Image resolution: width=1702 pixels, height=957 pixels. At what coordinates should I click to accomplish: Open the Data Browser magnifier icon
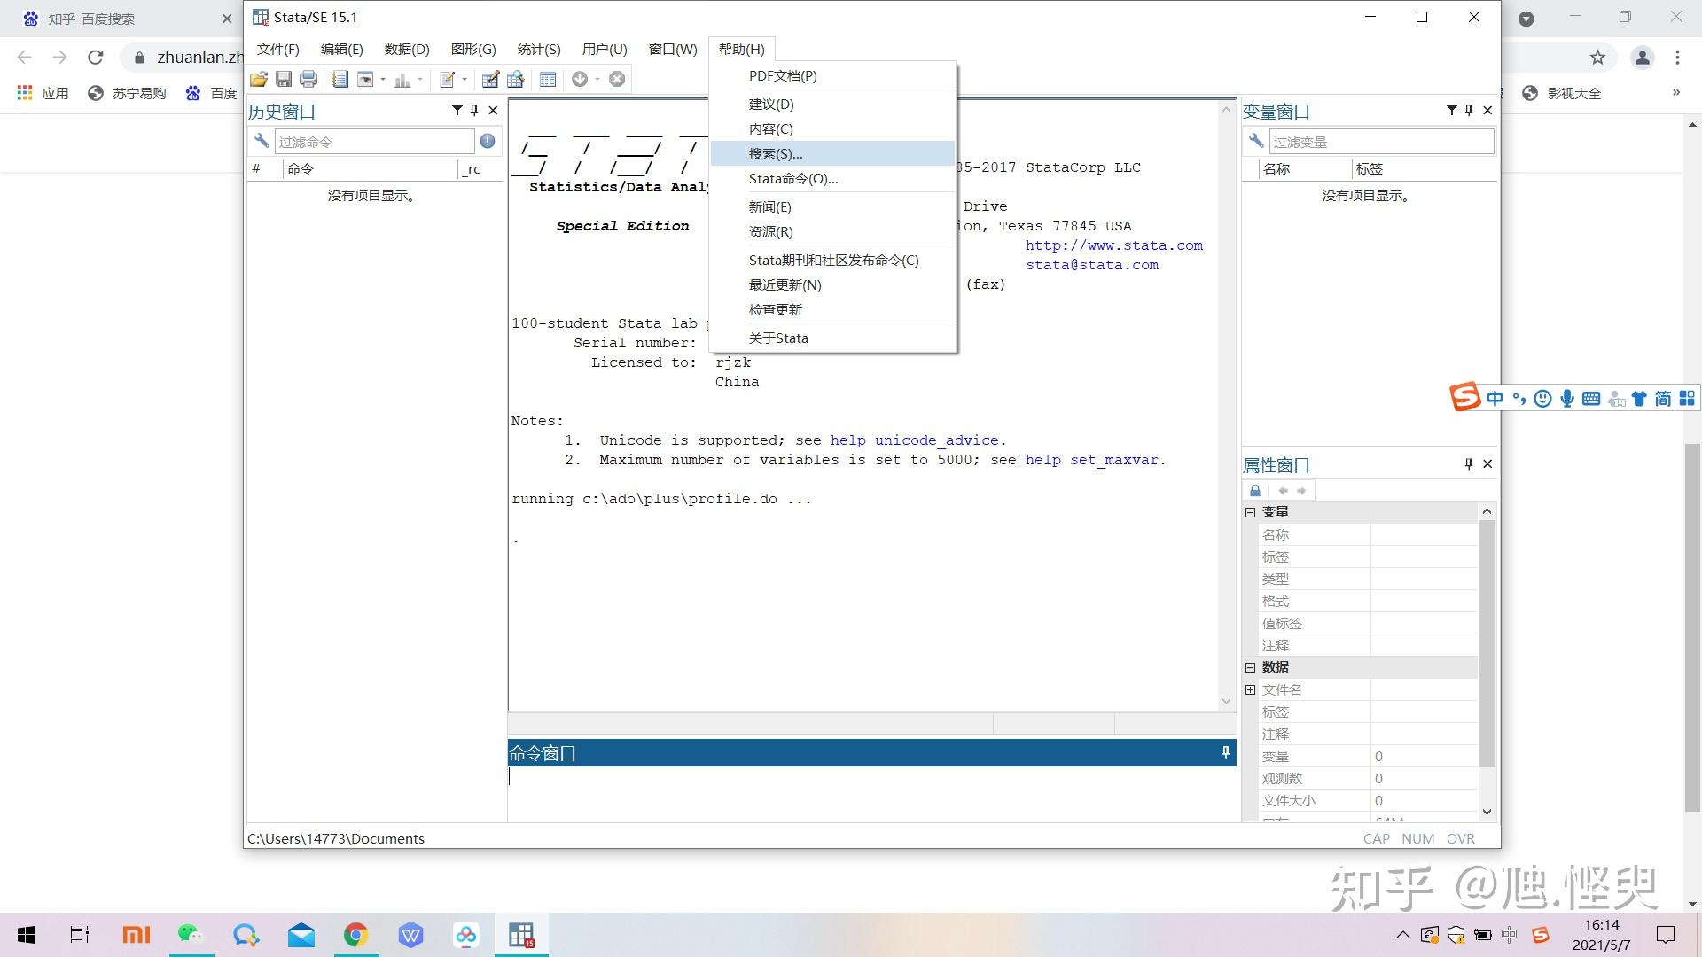tap(516, 80)
